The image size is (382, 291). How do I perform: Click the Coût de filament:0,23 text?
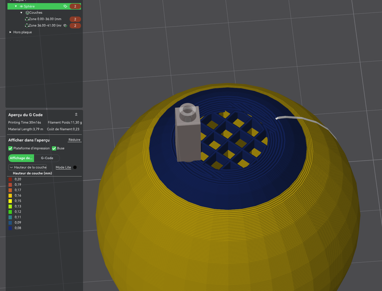(x=63, y=129)
